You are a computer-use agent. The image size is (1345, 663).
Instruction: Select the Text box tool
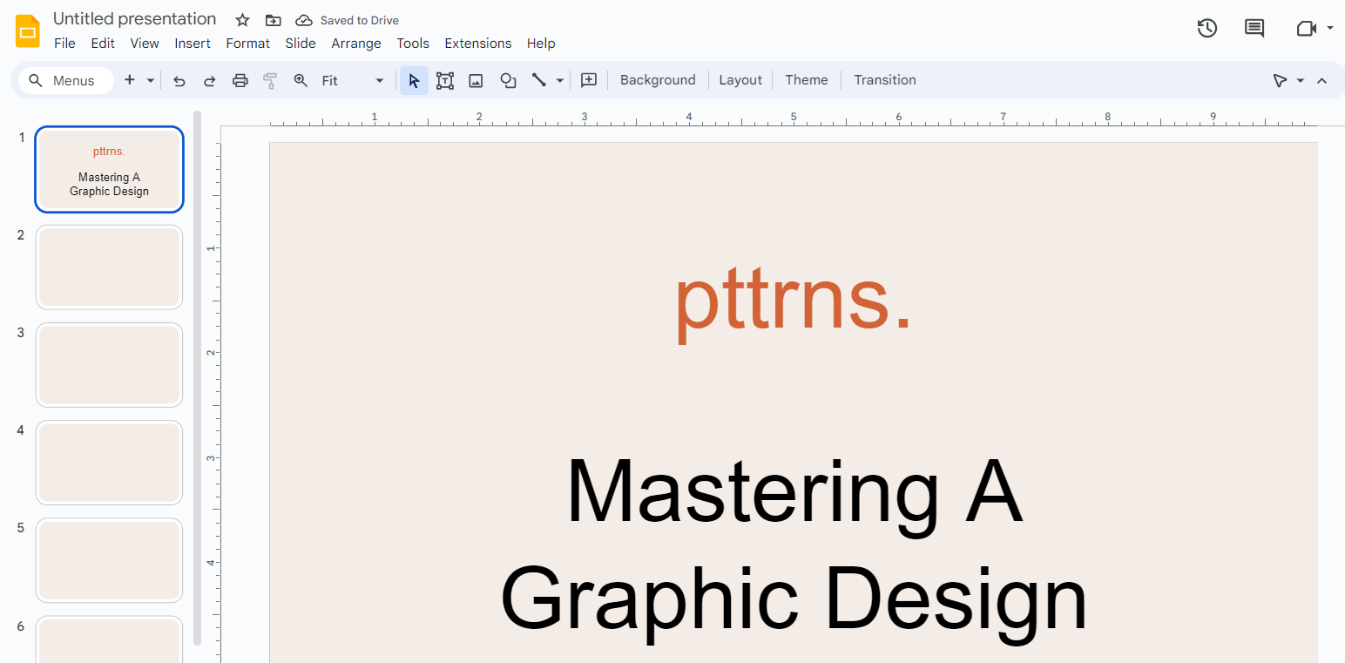pyautogui.click(x=445, y=80)
